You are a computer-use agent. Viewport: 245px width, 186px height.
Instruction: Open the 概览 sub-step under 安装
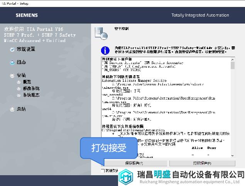(x=27, y=82)
